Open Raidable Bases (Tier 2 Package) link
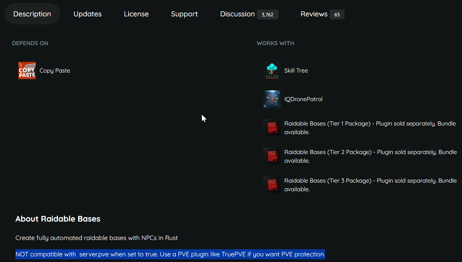Viewport: 462px width, 262px height. coord(370,156)
